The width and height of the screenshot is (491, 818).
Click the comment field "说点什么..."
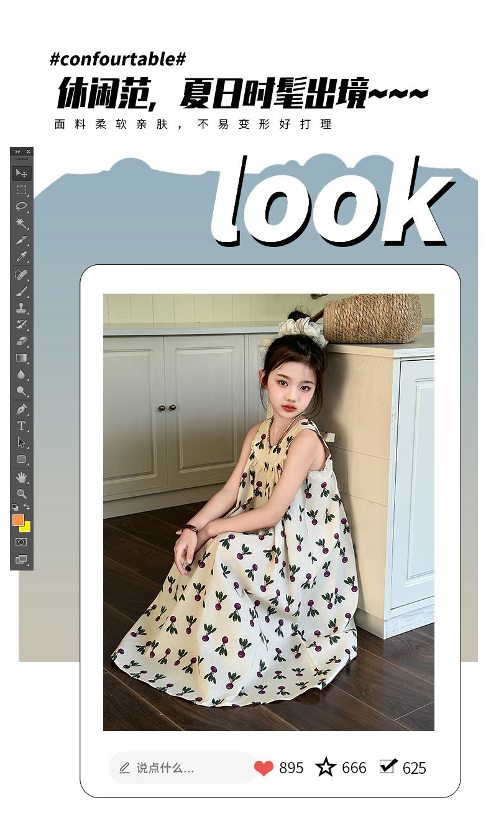coord(183,768)
